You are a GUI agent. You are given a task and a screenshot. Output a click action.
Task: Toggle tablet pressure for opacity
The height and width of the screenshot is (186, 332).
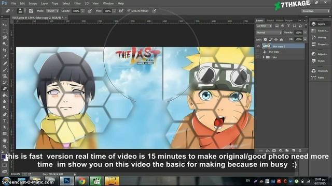pos(90,11)
